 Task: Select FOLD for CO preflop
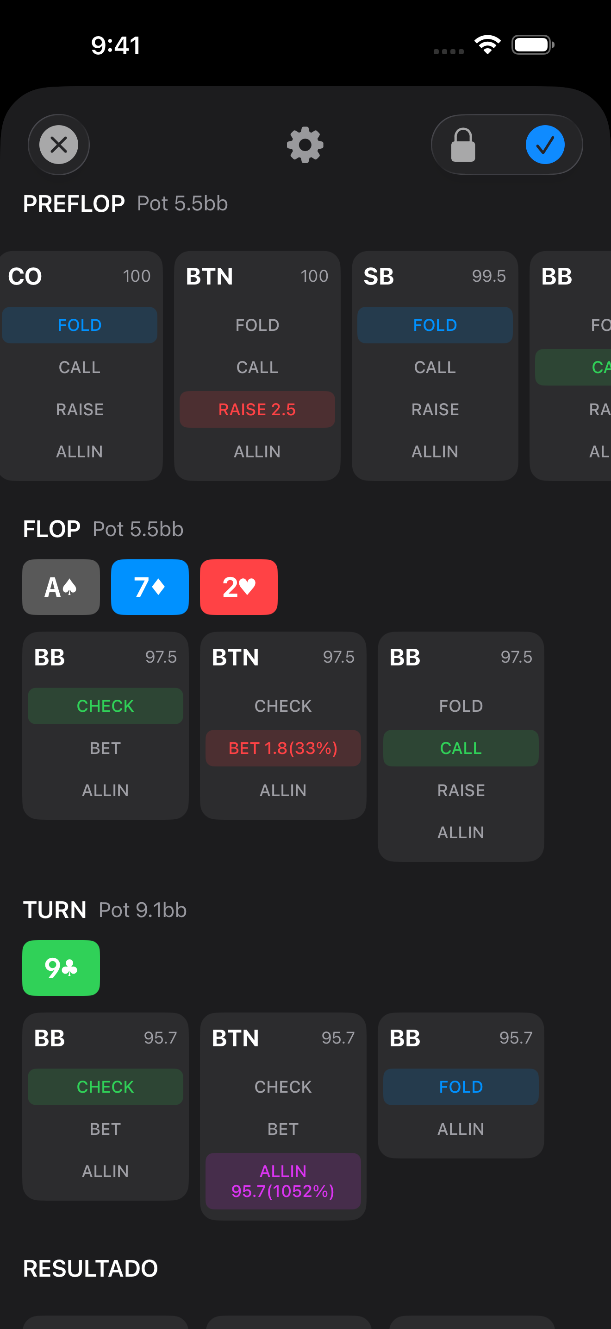79,325
